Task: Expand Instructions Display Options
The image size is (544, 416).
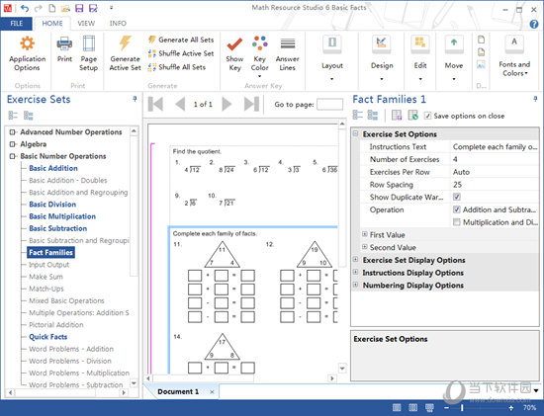Action: pyautogui.click(x=355, y=272)
